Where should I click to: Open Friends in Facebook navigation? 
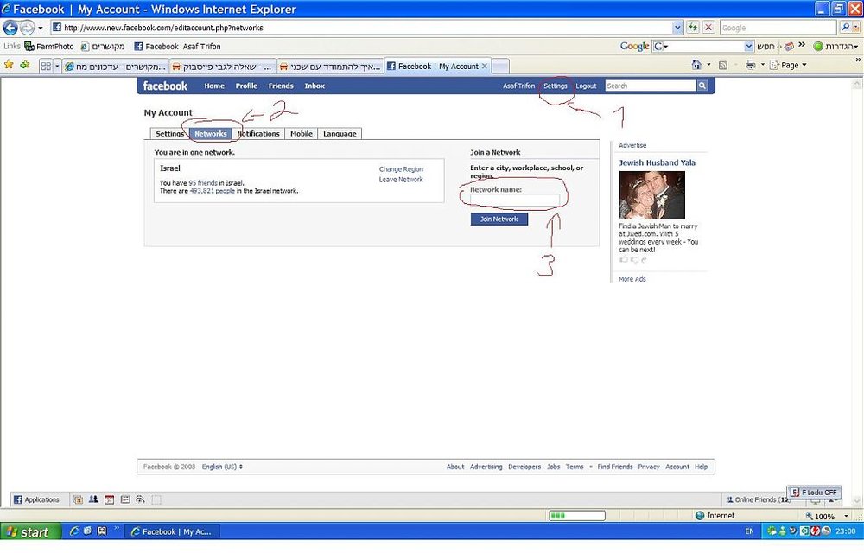point(281,86)
